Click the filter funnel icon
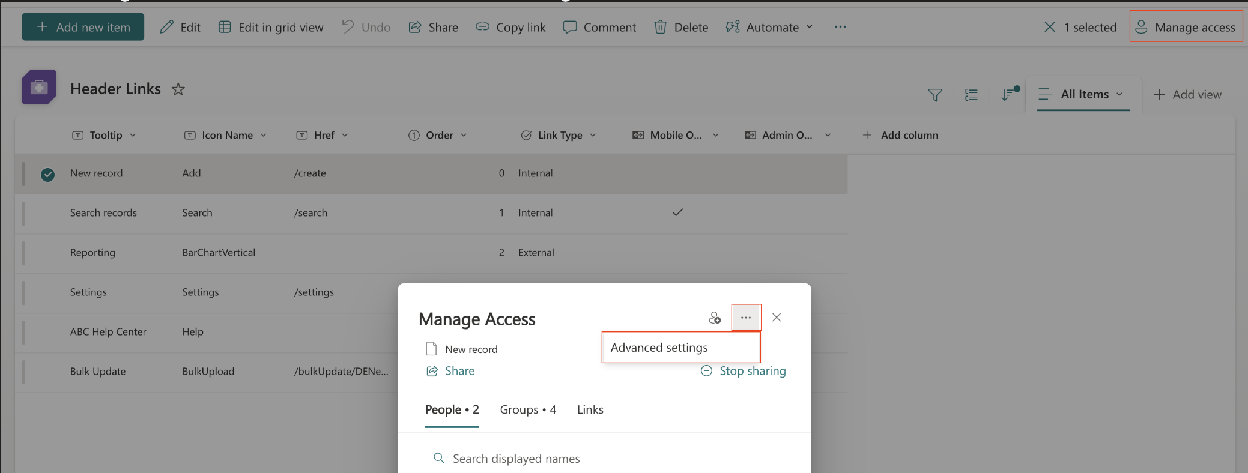The height and width of the screenshot is (473, 1248). pos(934,95)
